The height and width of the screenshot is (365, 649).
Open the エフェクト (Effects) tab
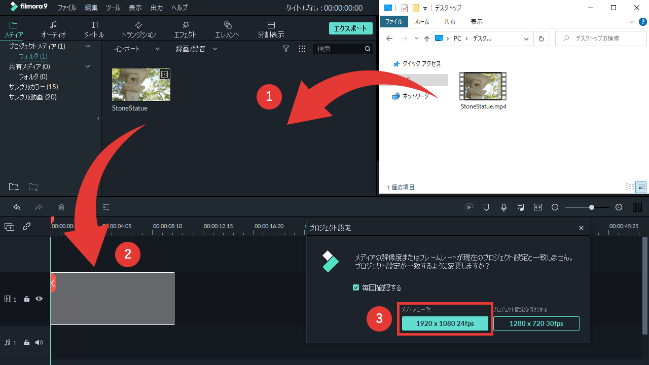pos(185,29)
